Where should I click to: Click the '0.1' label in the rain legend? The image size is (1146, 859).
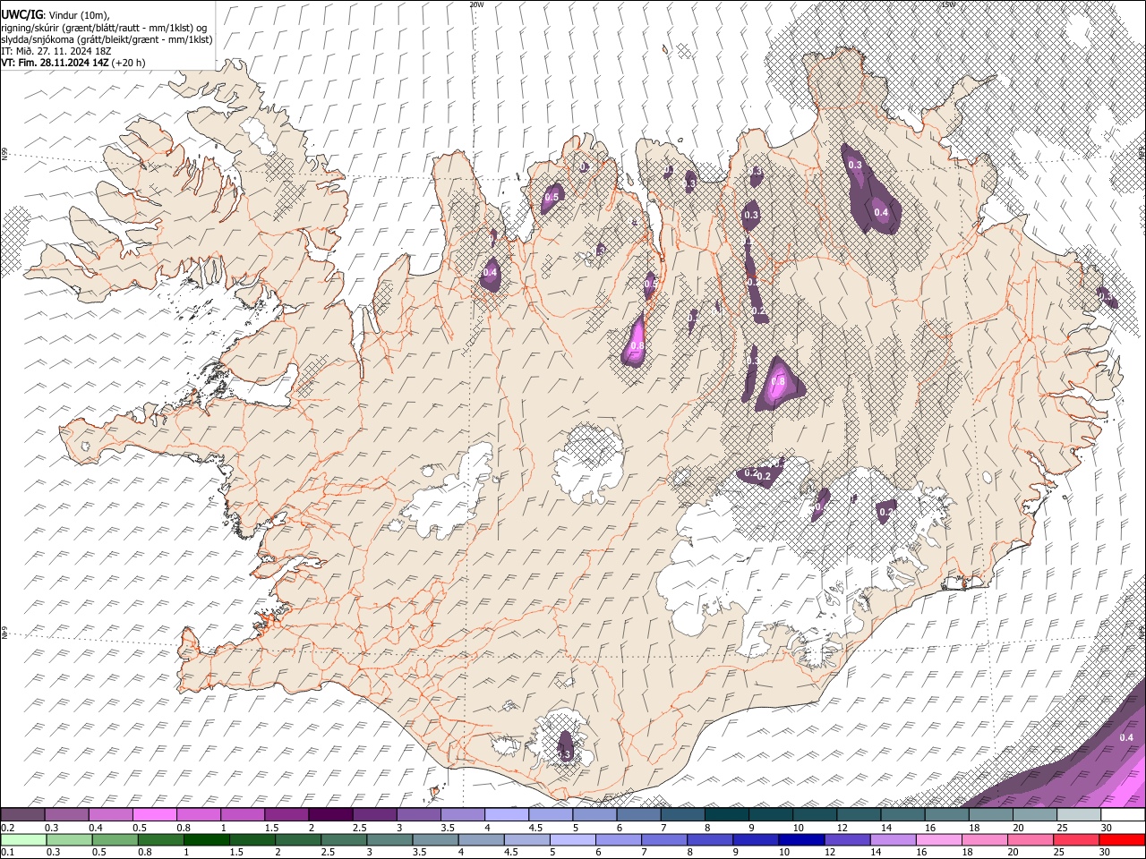(7, 852)
